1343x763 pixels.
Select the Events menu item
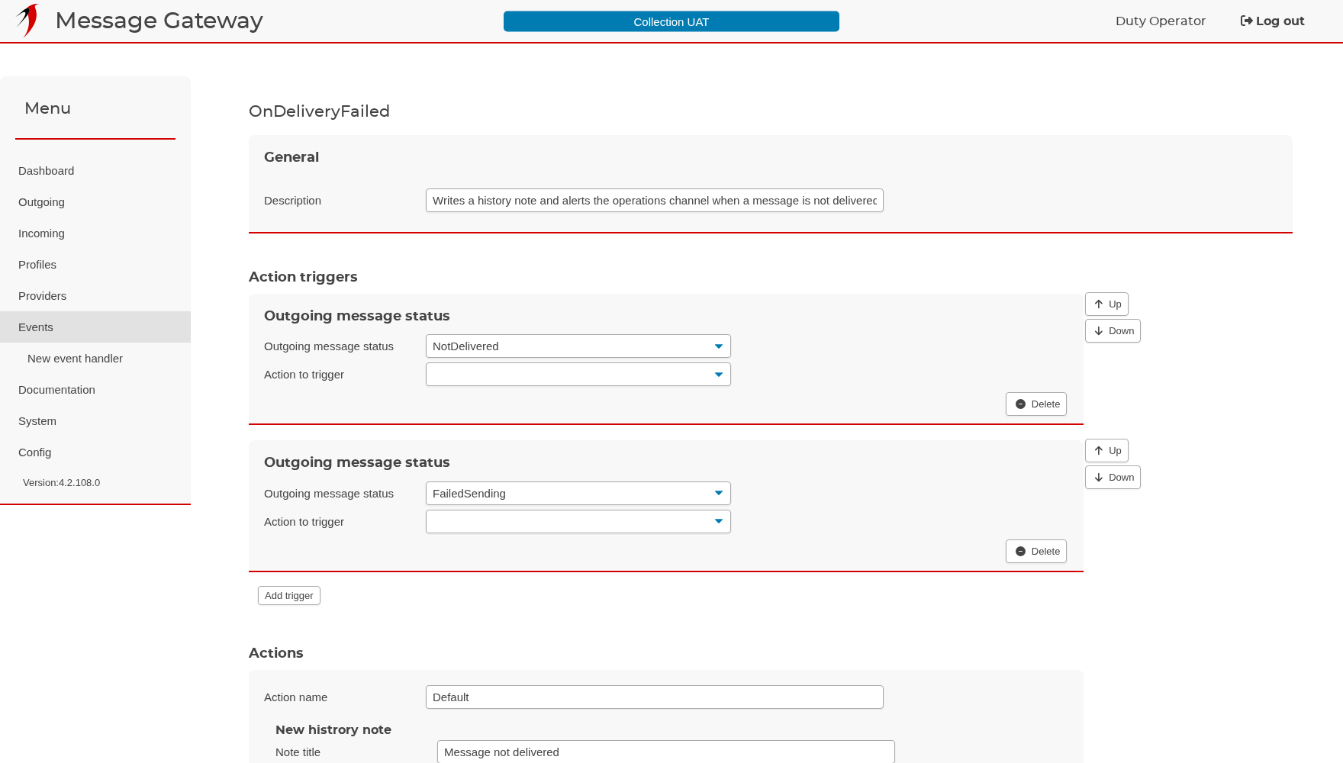(95, 327)
